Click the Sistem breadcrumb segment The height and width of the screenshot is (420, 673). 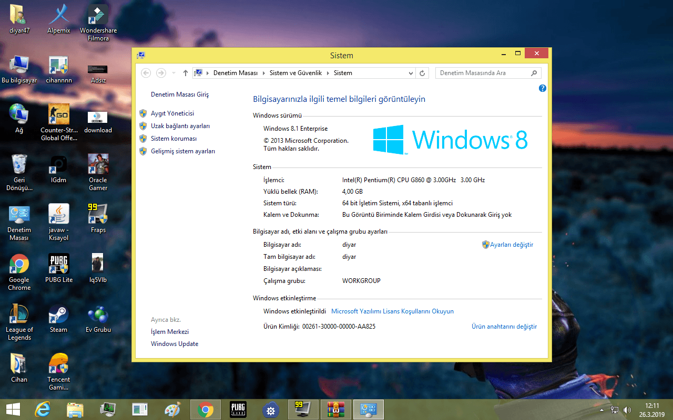point(343,73)
